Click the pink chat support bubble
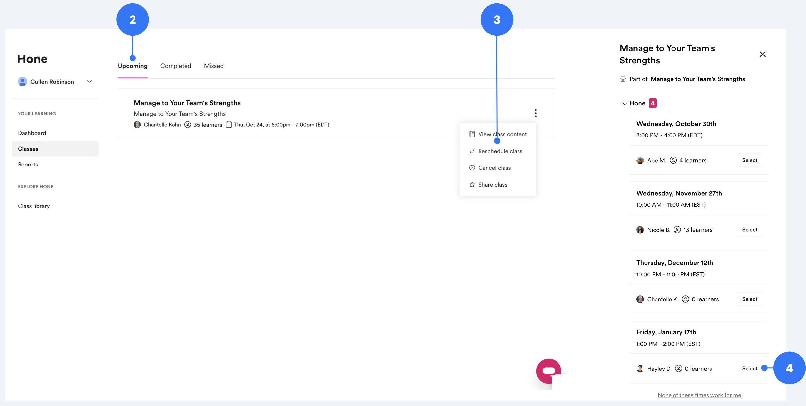This screenshot has height=406, width=806. coord(549,371)
